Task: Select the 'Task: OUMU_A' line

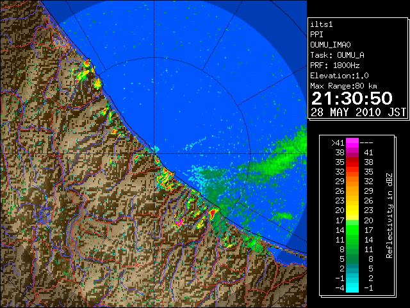Action: click(x=338, y=55)
